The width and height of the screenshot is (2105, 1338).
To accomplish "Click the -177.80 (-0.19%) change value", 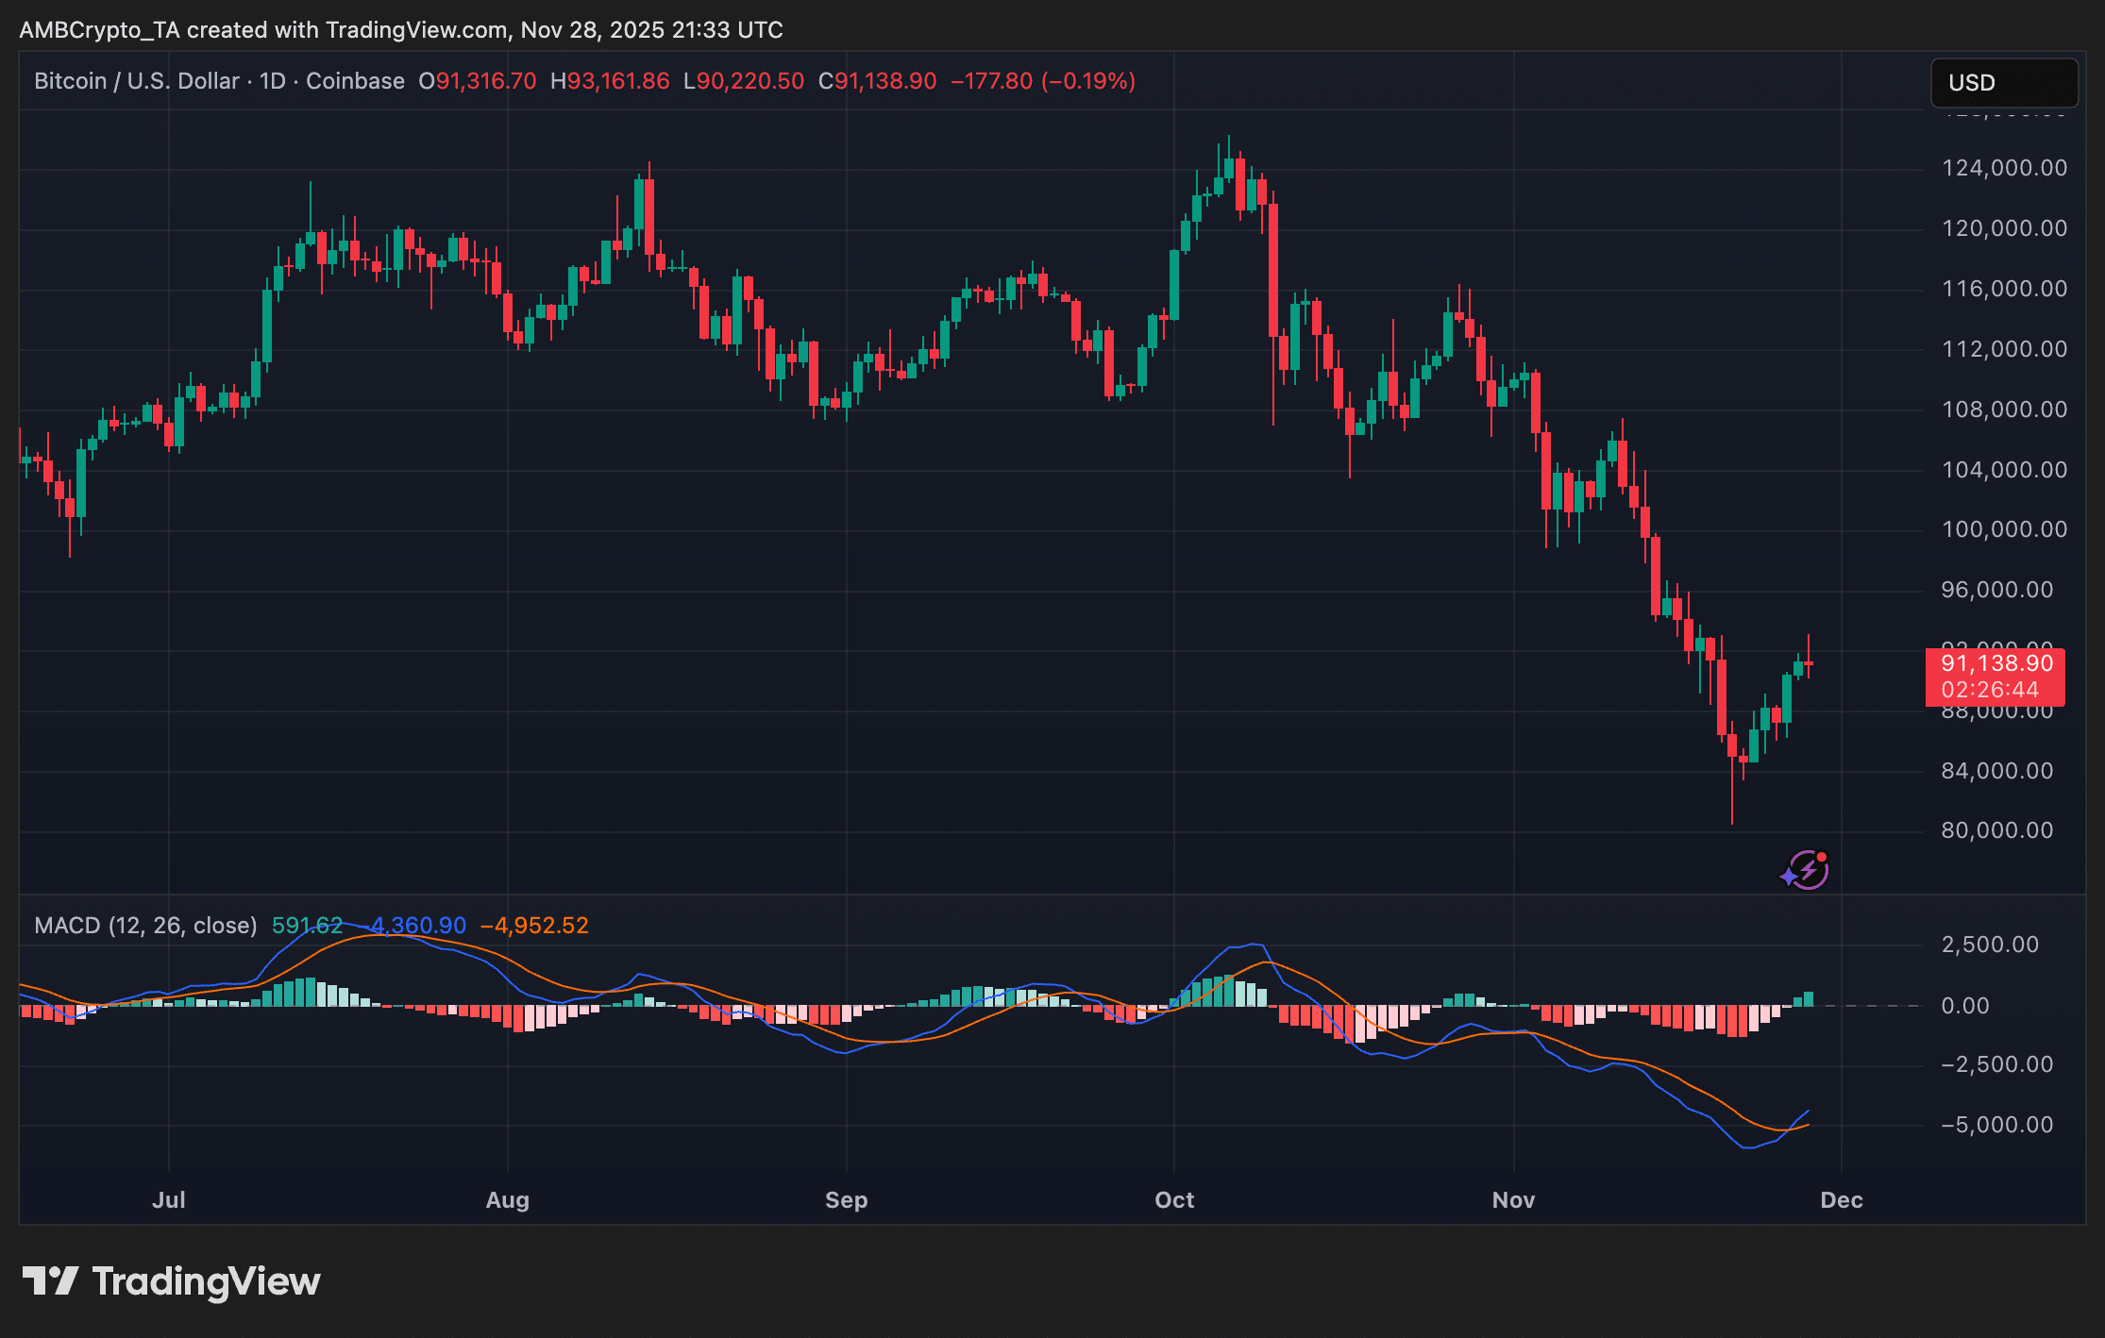I will (1042, 81).
